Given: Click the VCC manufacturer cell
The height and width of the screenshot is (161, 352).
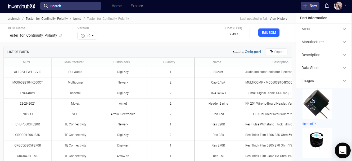Looking at the screenshot, I should (75, 114).
